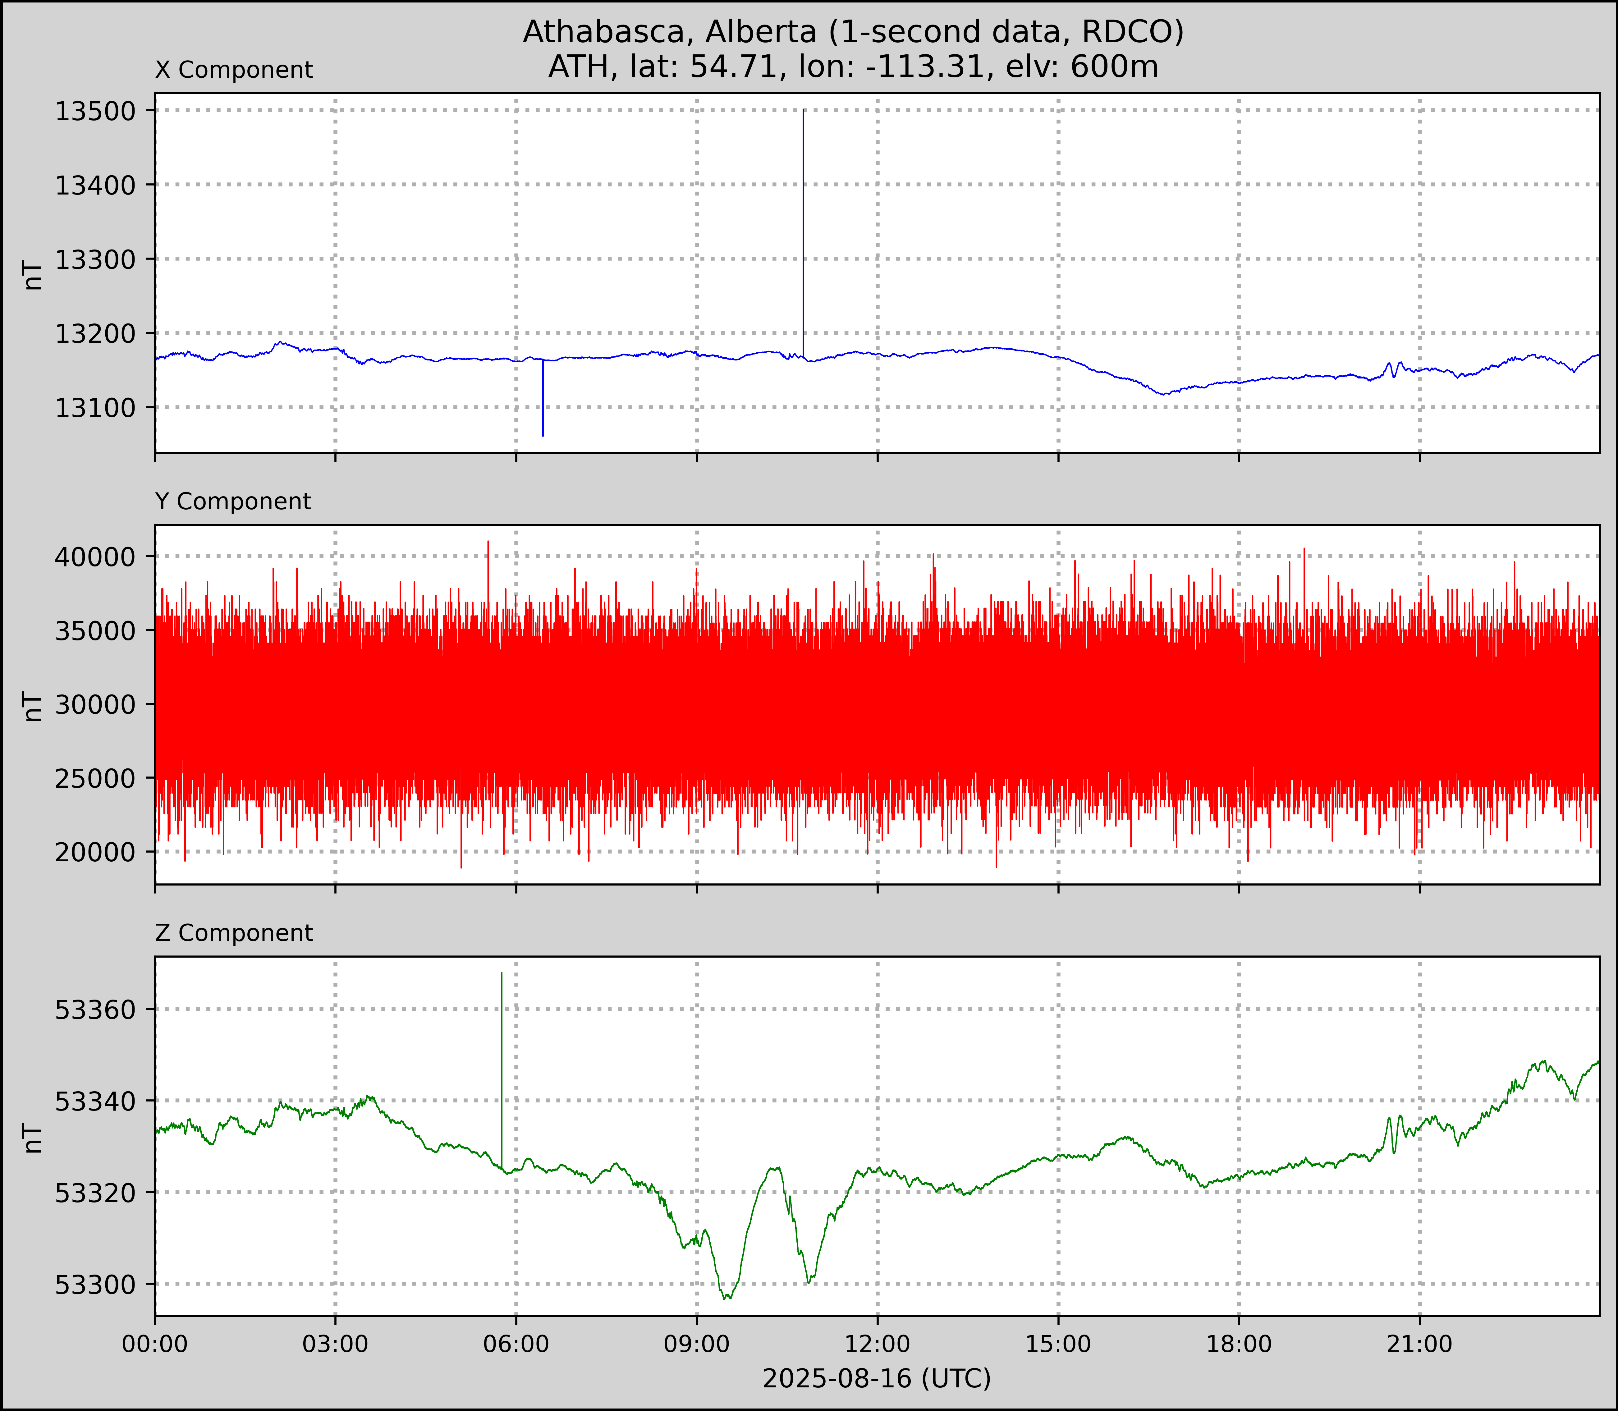
Task: Click the 12:00 time axis tick label
Action: pyautogui.click(x=877, y=1343)
